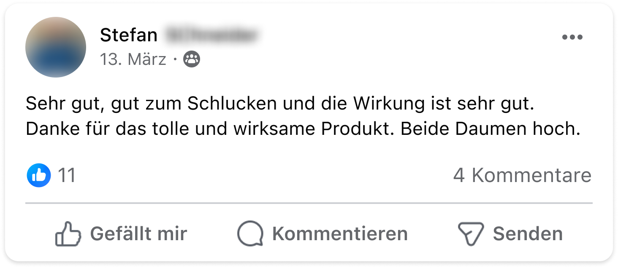Show who reacted via the 11 count
The width and height of the screenshot is (618, 268).
(67, 175)
